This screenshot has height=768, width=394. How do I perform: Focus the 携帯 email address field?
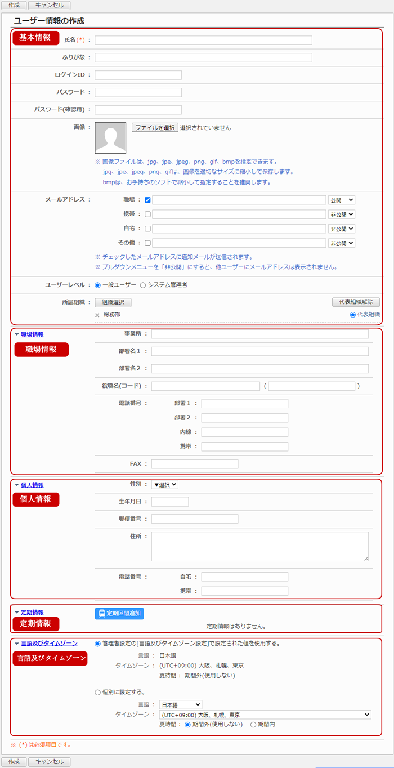coord(239,215)
